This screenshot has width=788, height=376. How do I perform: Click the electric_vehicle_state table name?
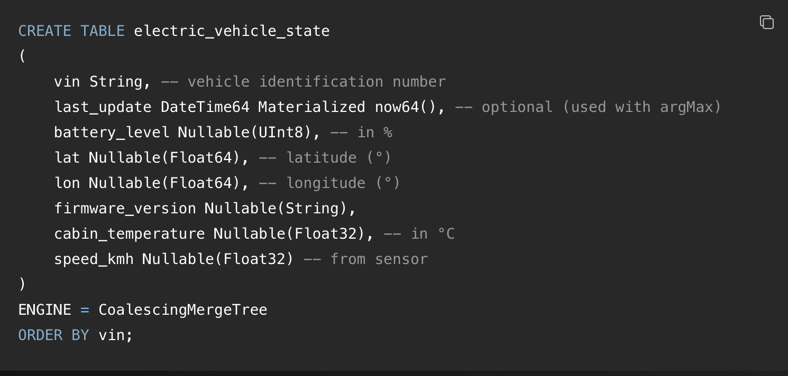pos(232,31)
